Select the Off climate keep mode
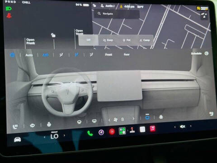The height and width of the screenshot is (163, 217). point(89,40)
